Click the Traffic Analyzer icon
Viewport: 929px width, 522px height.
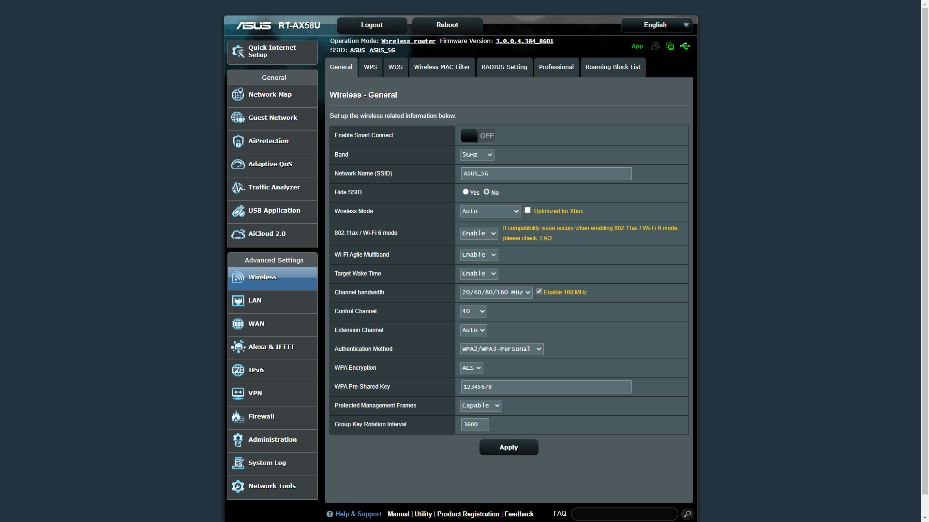(238, 188)
